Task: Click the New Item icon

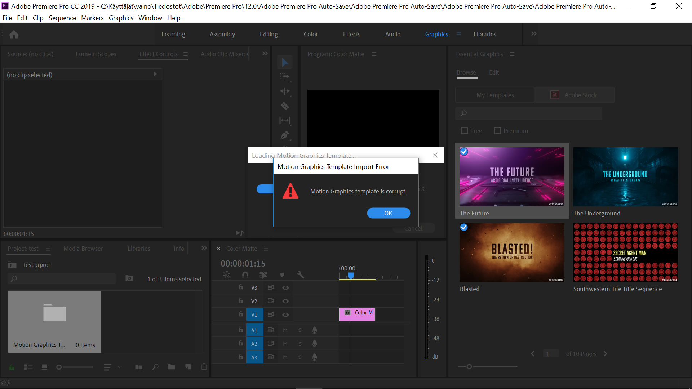Action: 188,367
